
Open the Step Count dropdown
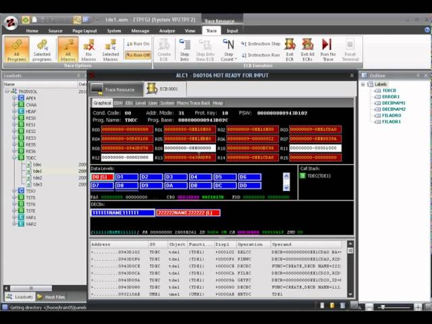pos(228,49)
